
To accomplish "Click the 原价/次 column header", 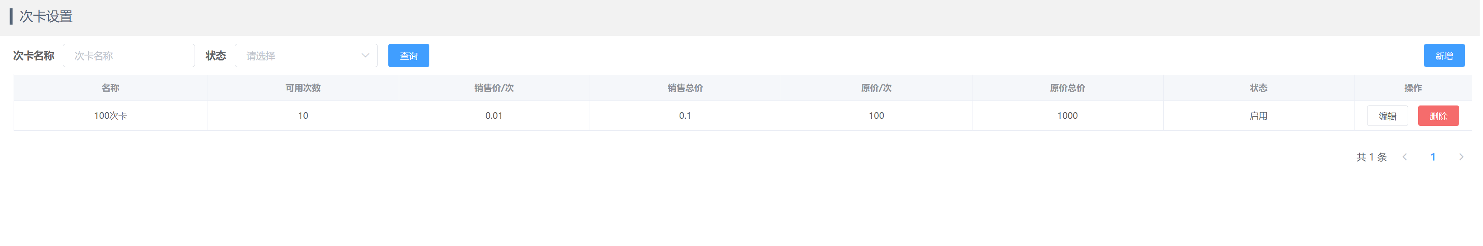I will click(876, 88).
